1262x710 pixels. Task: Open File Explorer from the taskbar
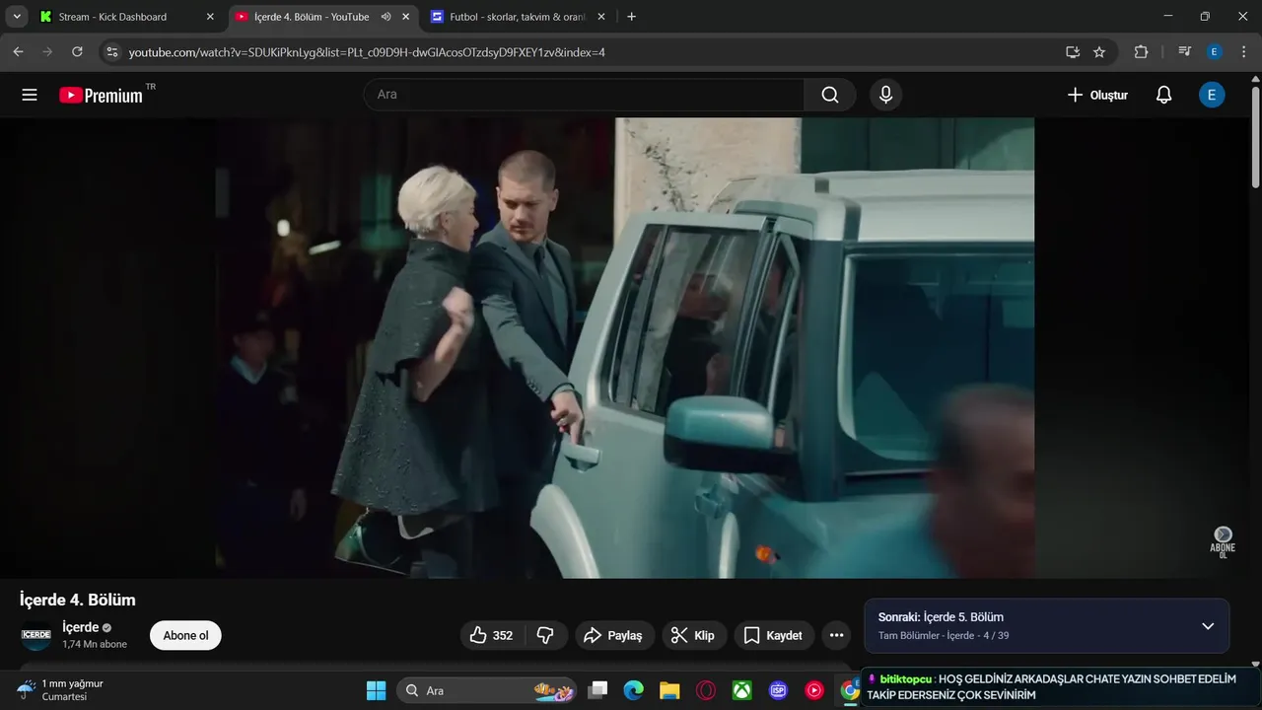pos(669,690)
